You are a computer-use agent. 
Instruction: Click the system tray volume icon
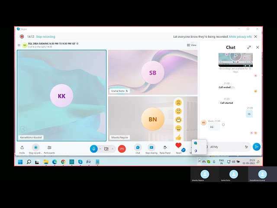click(x=234, y=162)
